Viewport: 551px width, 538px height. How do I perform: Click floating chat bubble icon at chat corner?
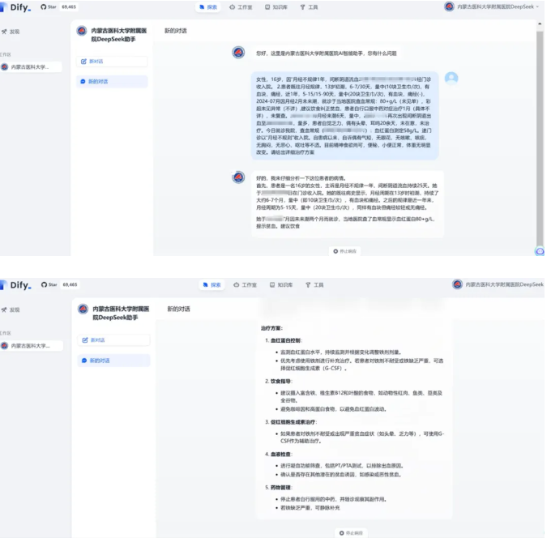click(540, 251)
